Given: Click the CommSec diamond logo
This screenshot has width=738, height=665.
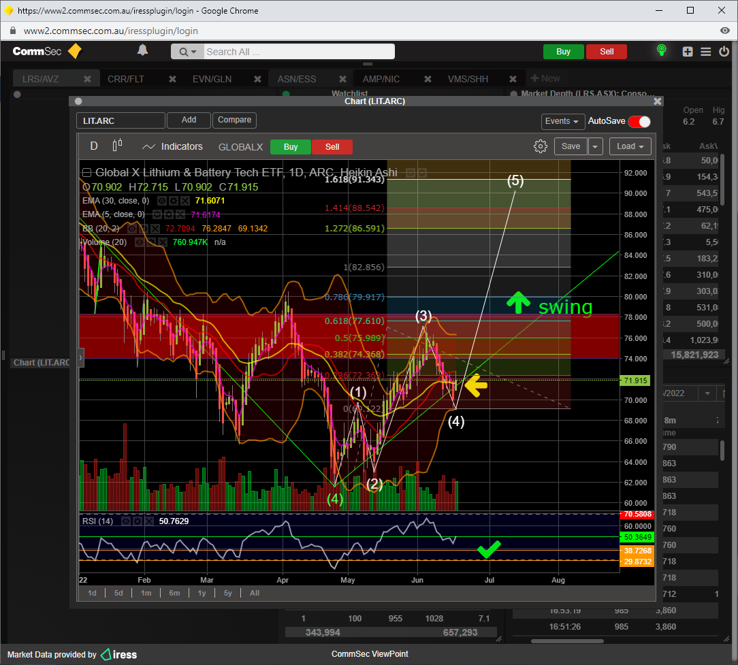Looking at the screenshot, I should pyautogui.click(x=75, y=51).
